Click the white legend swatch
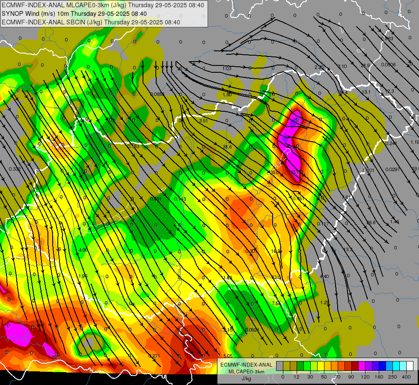419x385 pixels. click(410, 366)
